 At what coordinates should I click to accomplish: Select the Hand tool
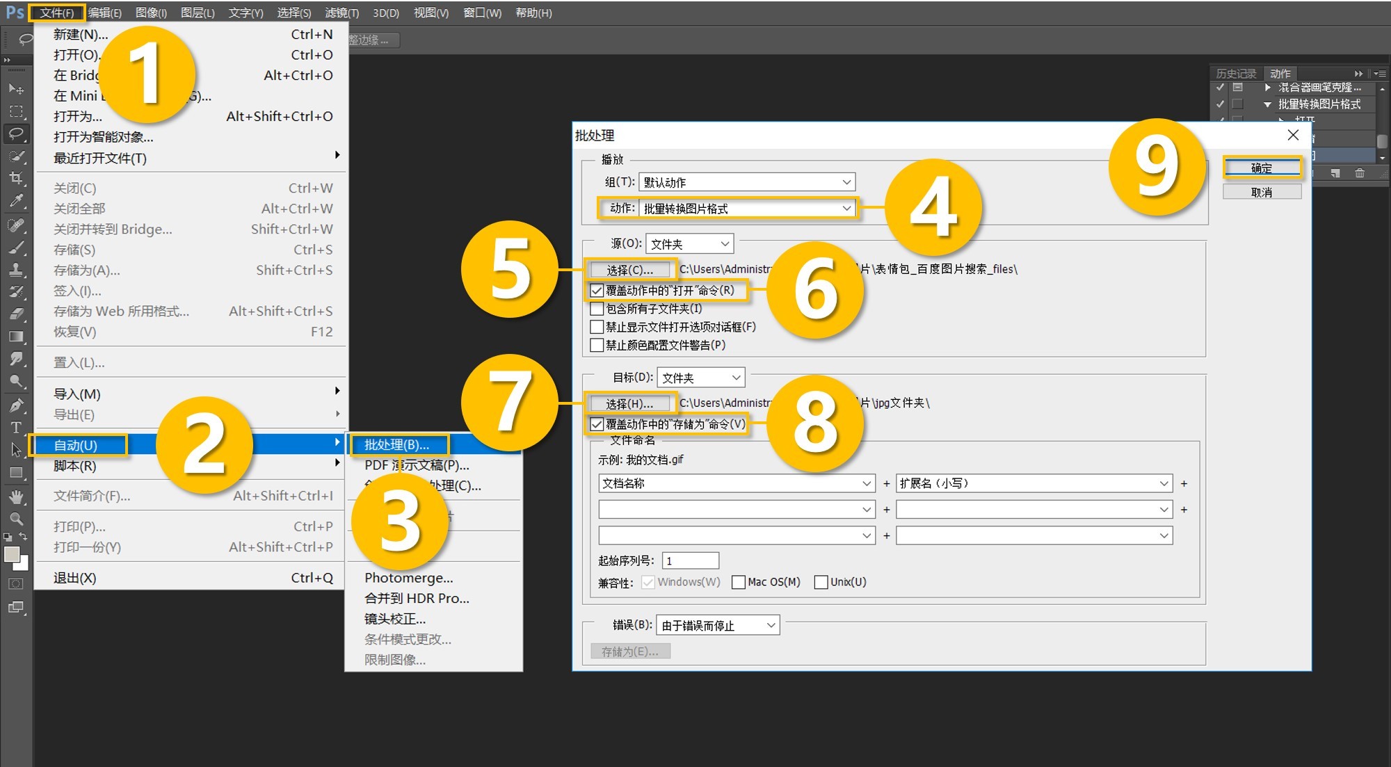click(x=16, y=497)
